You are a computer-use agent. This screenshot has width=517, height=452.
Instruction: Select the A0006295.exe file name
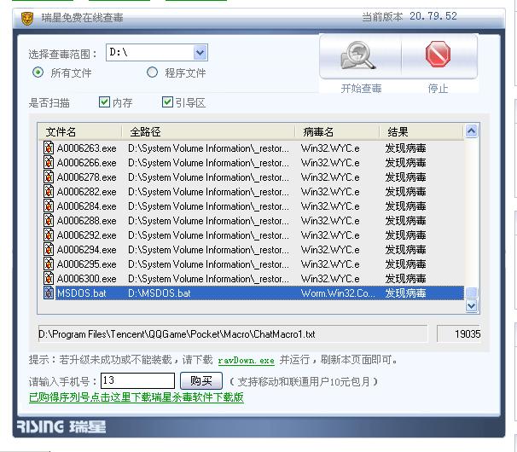click(87, 264)
